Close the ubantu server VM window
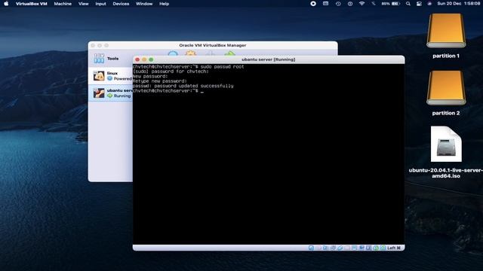The width and height of the screenshot is (483, 271). click(137, 59)
